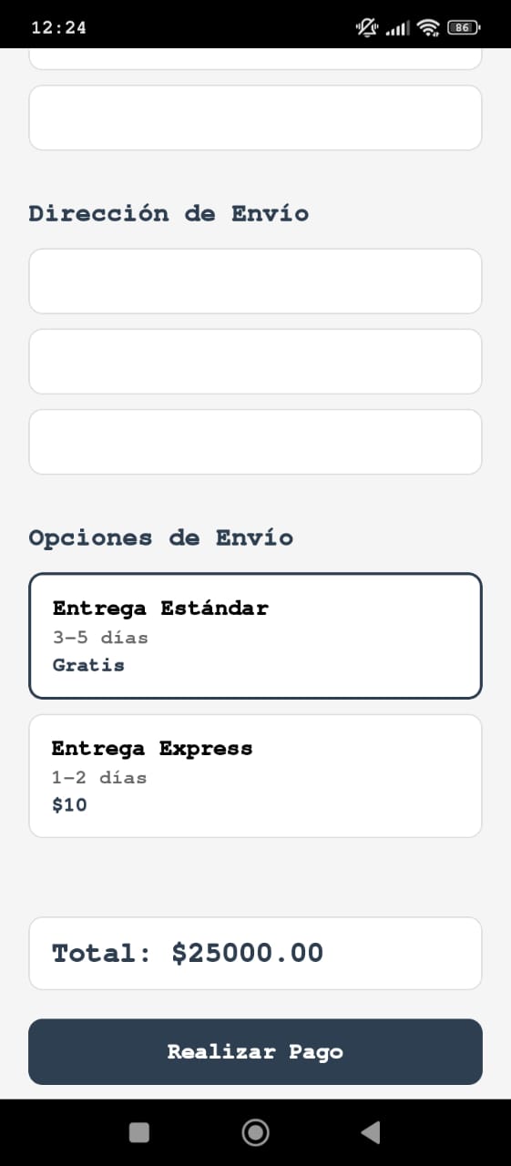
Task: Go home using the circle icon
Action: click(x=255, y=1132)
